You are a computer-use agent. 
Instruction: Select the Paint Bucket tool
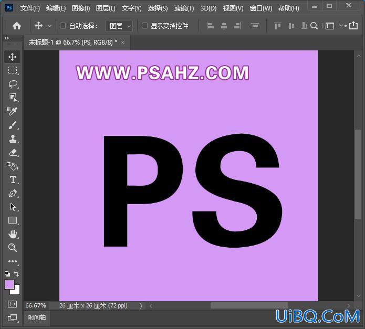[x=13, y=166]
